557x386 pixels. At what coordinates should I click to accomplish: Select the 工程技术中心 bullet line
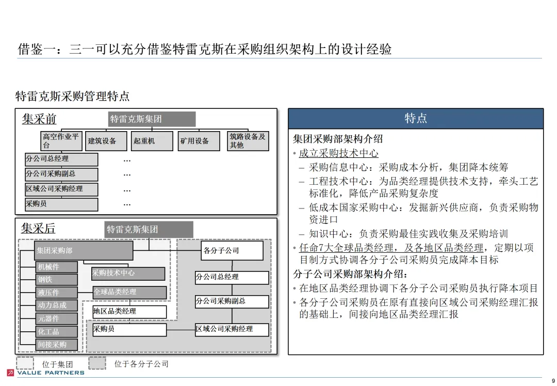pyautogui.click(x=423, y=187)
